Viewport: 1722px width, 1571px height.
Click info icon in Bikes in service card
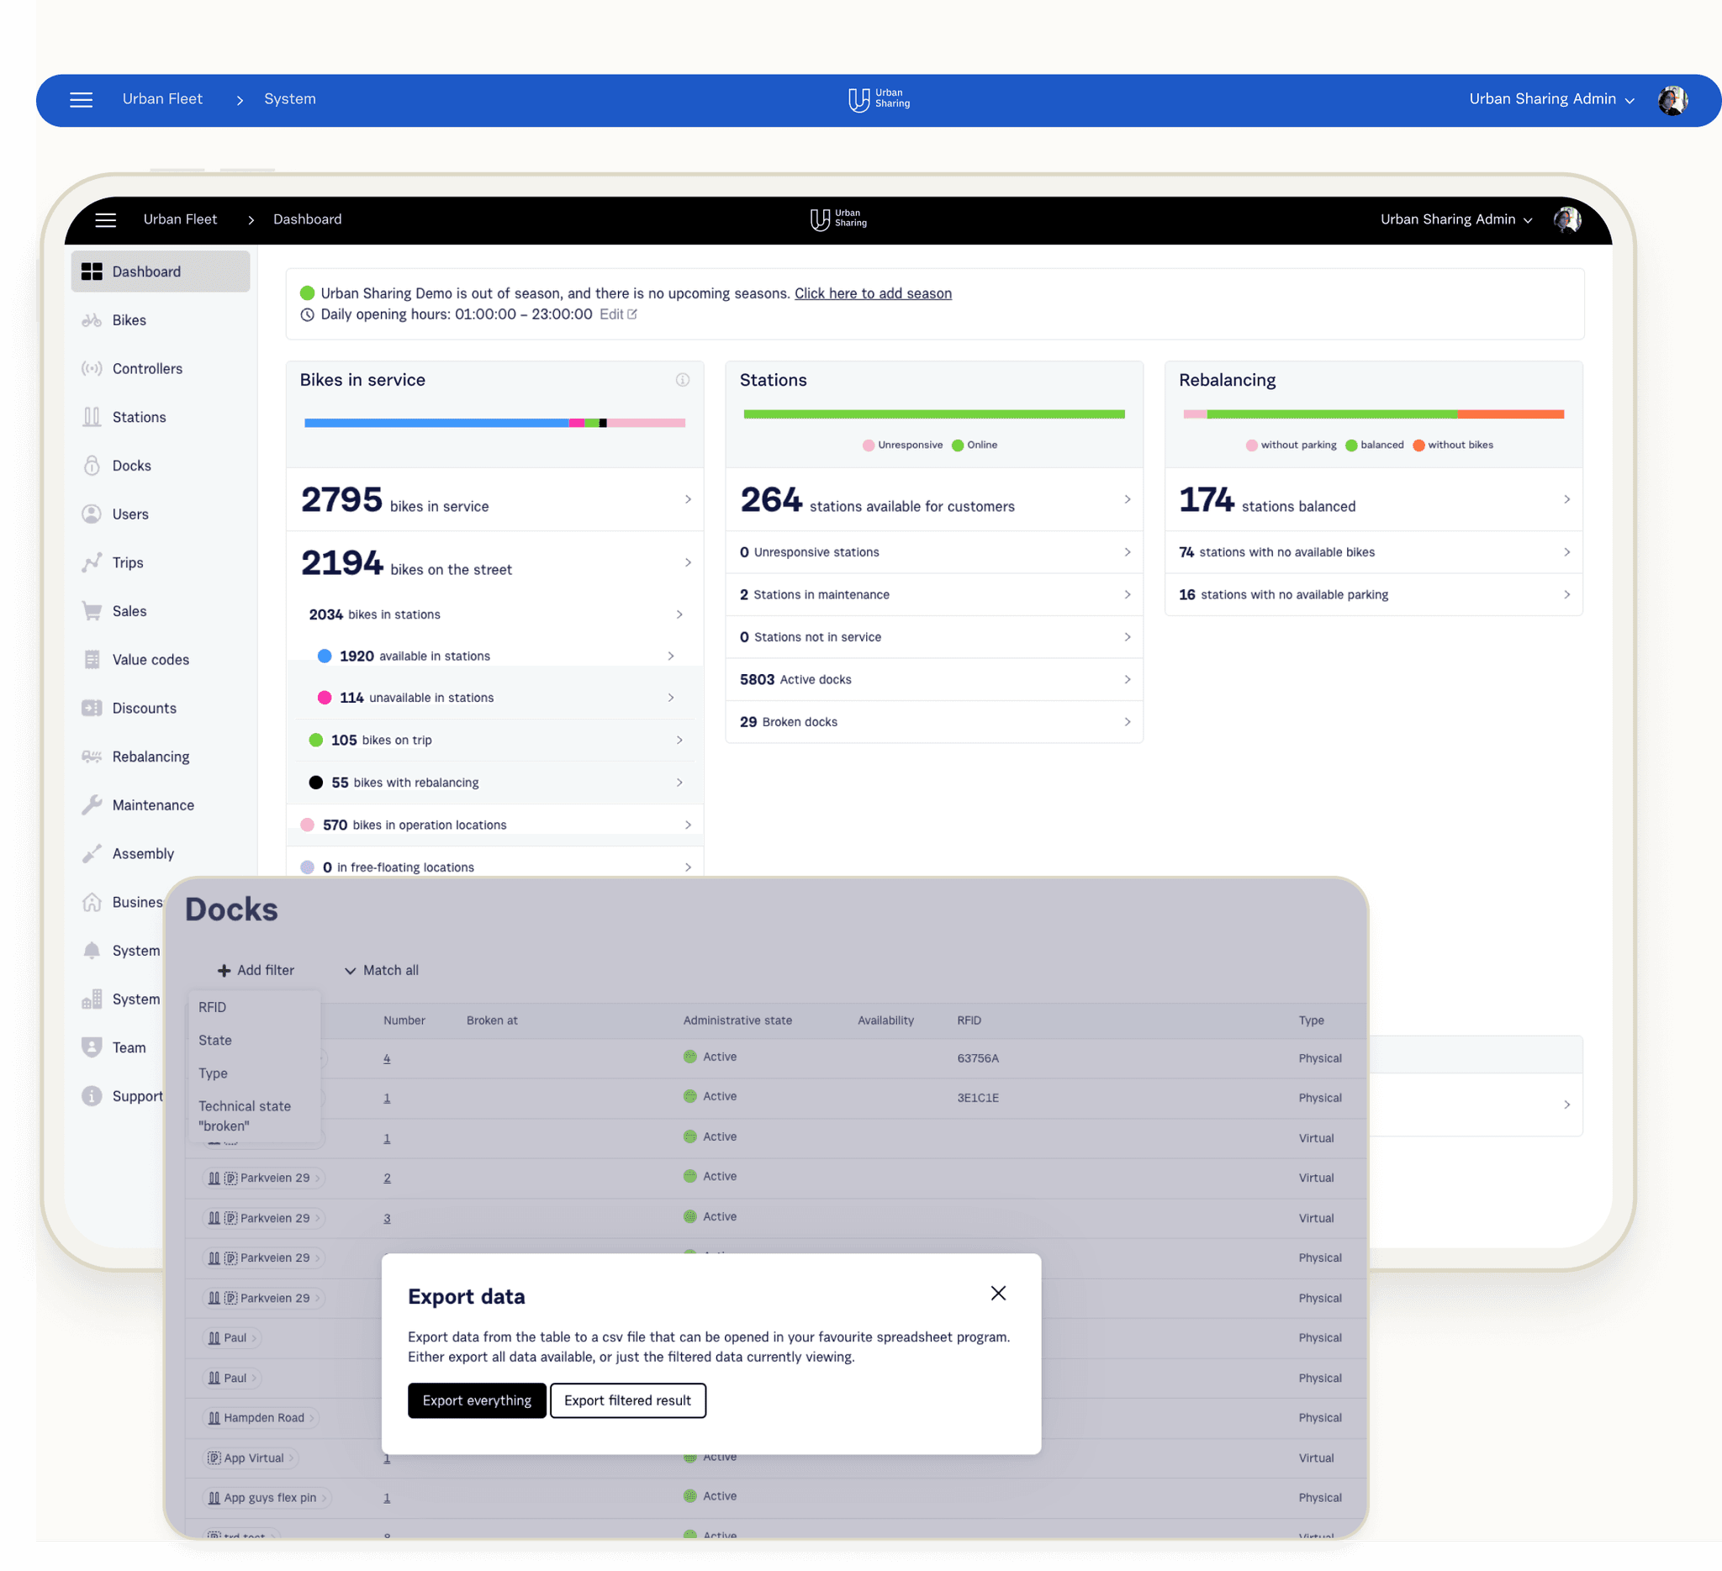(x=683, y=380)
